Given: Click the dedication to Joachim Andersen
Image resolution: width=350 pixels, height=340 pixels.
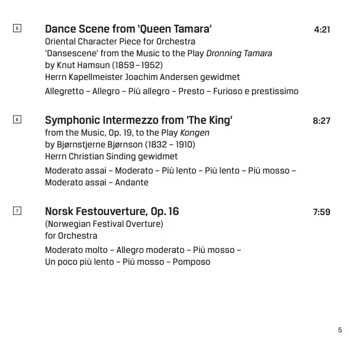Looking at the screenshot, I should click(x=142, y=77).
